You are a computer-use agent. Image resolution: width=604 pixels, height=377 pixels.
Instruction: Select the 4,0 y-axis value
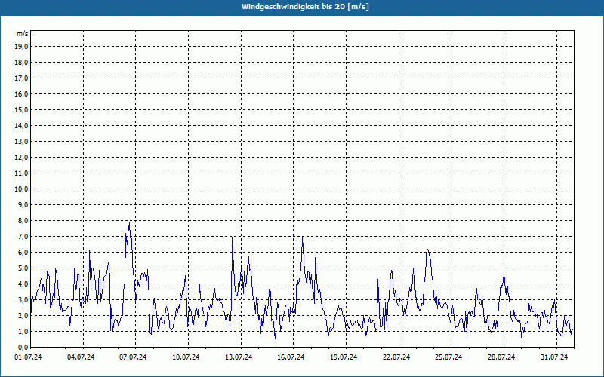point(23,284)
